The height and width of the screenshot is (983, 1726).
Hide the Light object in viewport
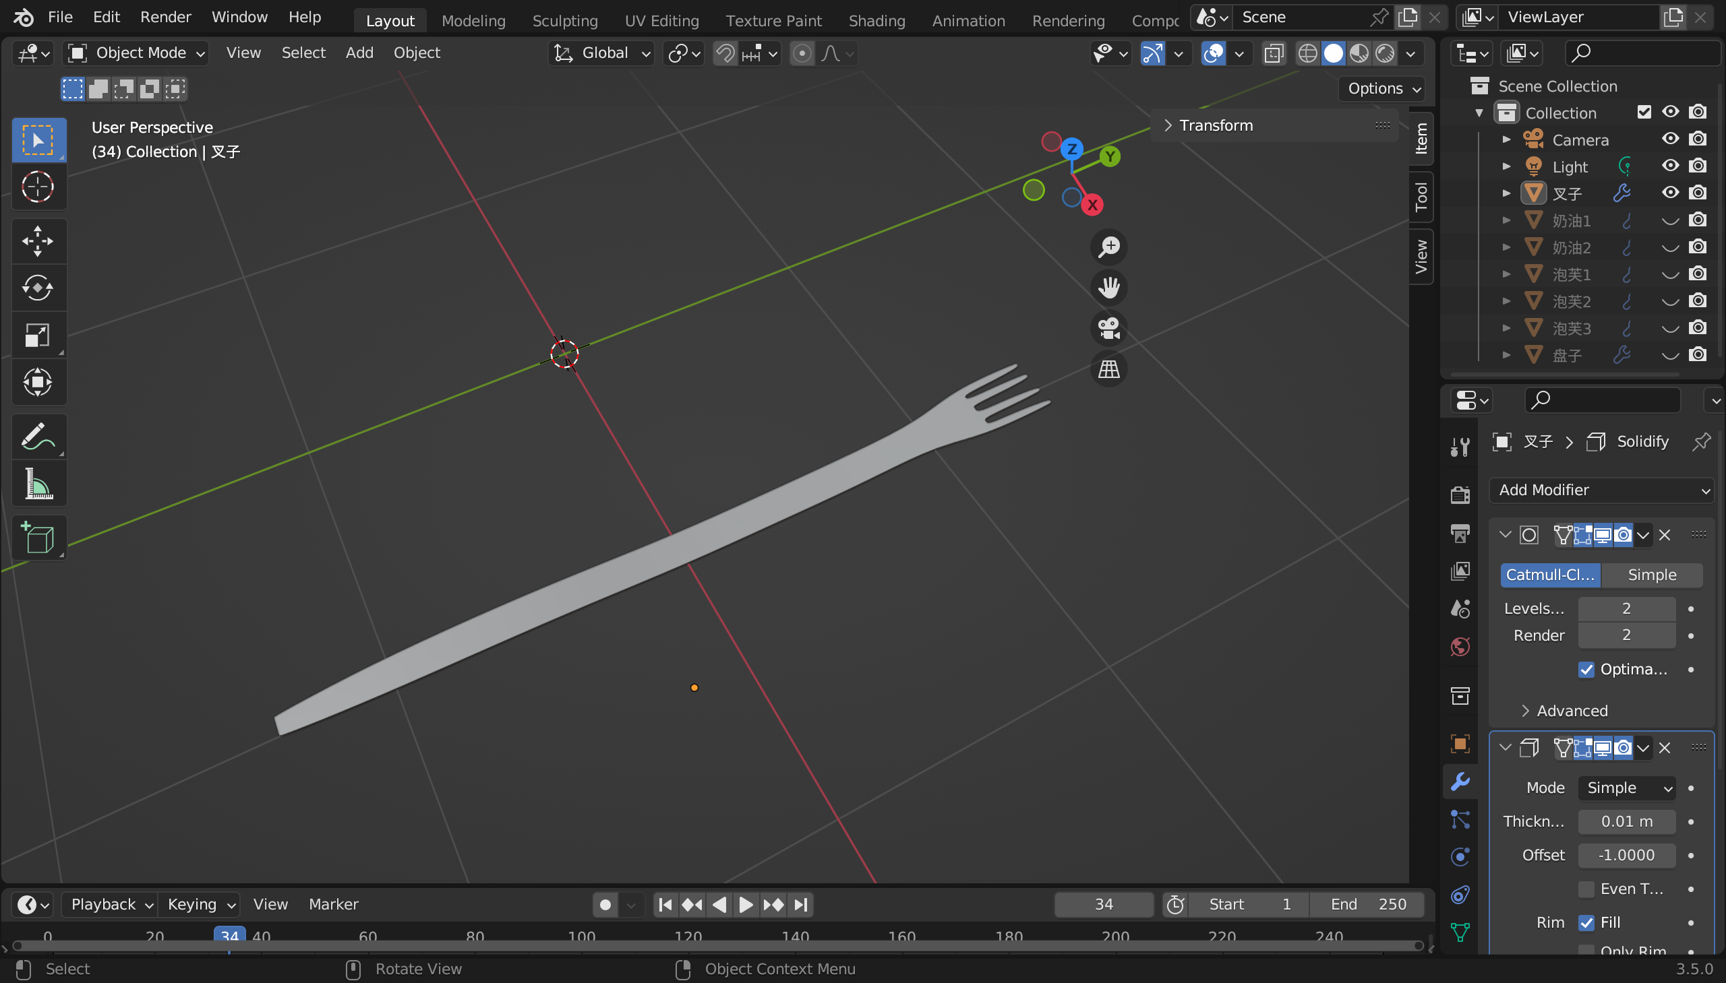[x=1670, y=166]
